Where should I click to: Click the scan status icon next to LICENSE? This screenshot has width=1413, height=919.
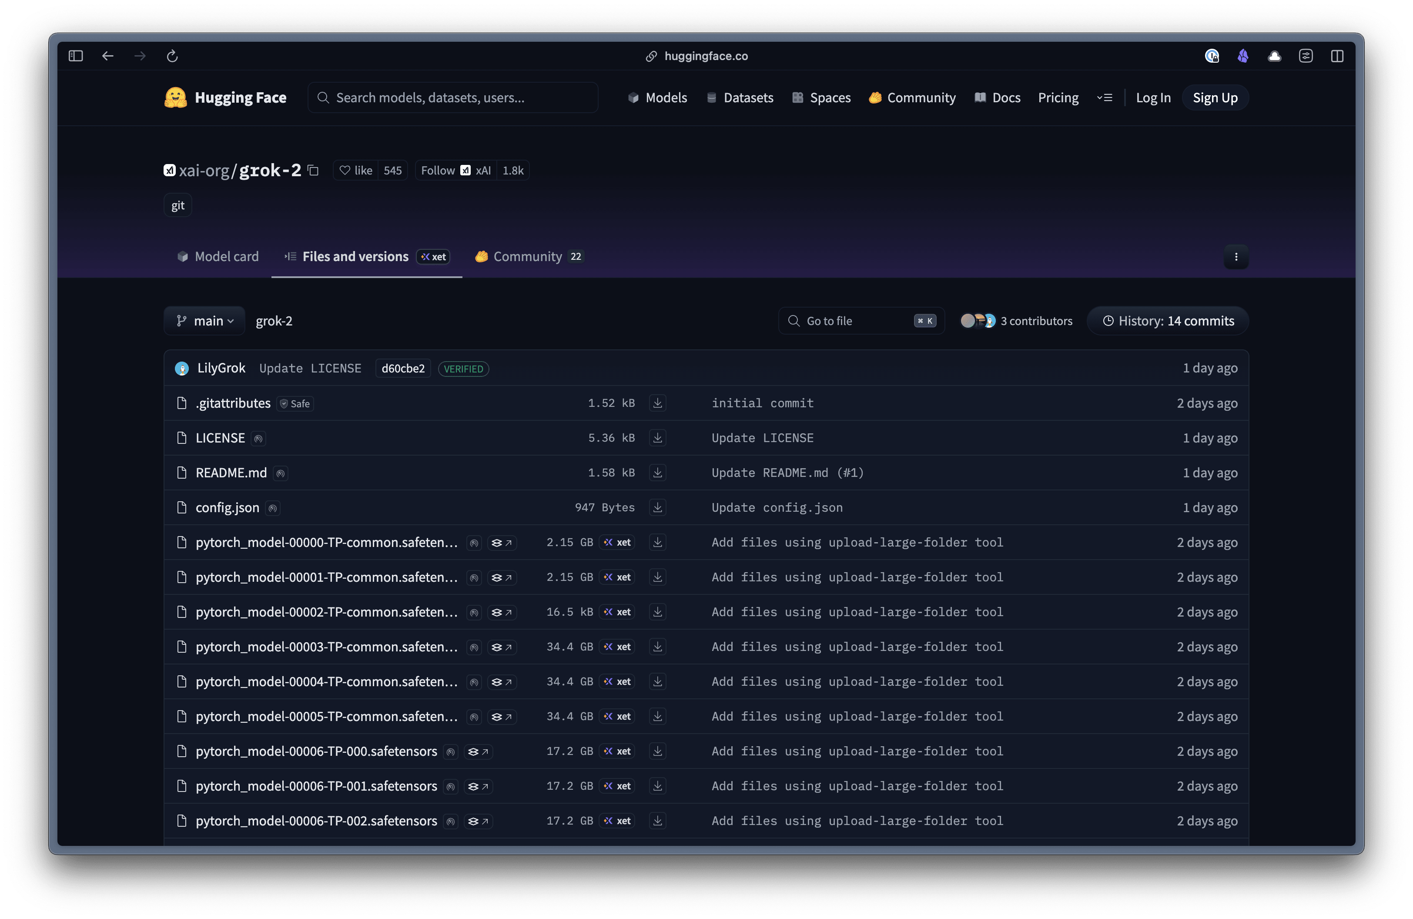258,438
